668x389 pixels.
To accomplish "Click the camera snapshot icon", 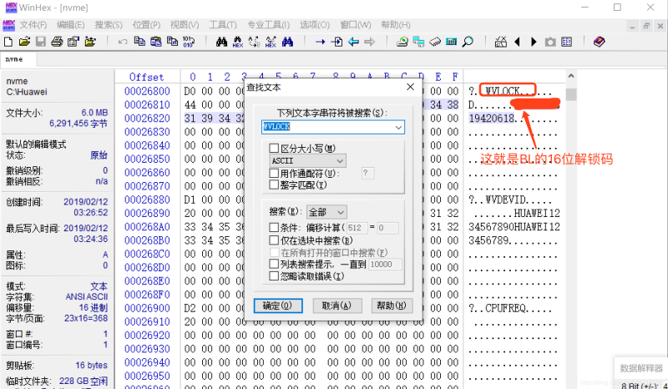I will click(550, 42).
